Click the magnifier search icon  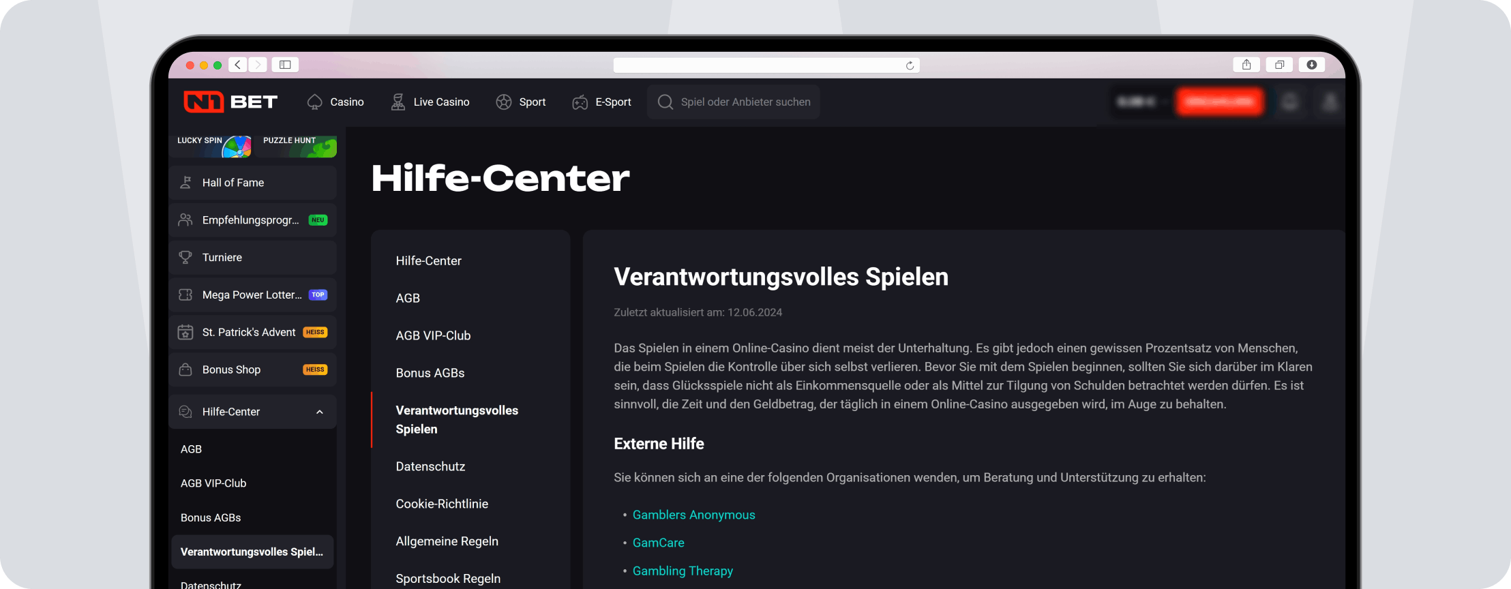665,102
